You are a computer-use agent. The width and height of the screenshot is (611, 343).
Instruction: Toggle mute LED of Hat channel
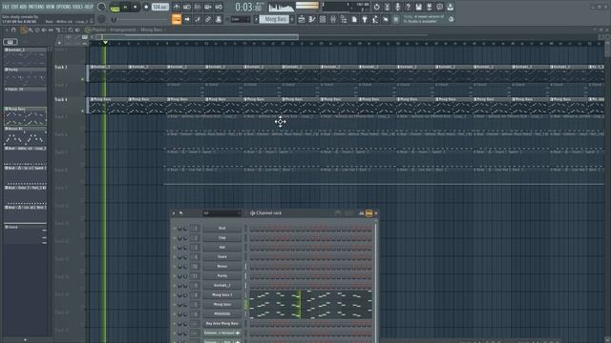[174, 248]
